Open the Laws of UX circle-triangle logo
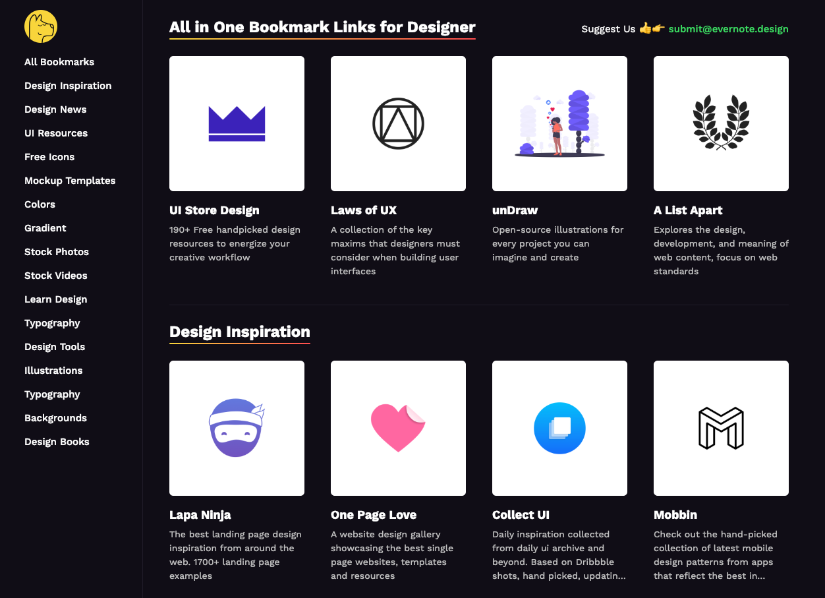Image resolution: width=825 pixels, height=598 pixels. tap(398, 123)
